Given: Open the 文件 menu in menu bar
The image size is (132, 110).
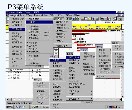Looking at the screenshot, I should click(x=12, y=15).
